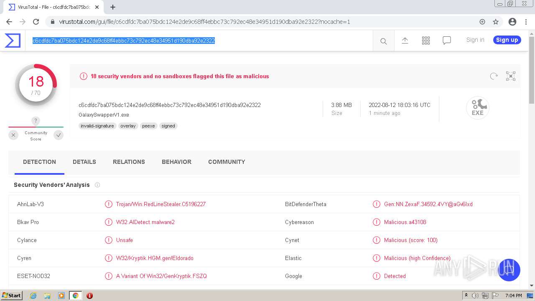Reload the page in Chrome

click(36, 22)
